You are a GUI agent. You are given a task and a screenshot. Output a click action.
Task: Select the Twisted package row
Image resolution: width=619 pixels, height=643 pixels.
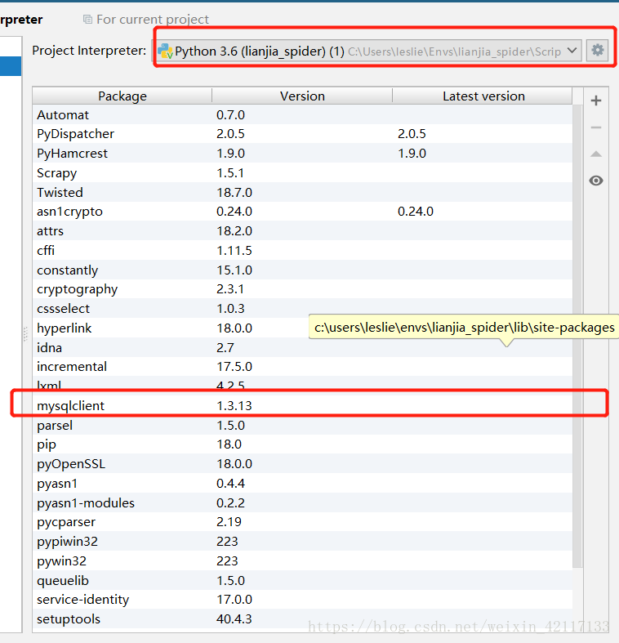tap(302, 192)
